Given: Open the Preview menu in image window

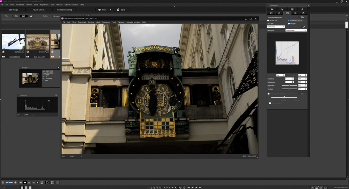Looking at the screenshot, I should 91,22.
